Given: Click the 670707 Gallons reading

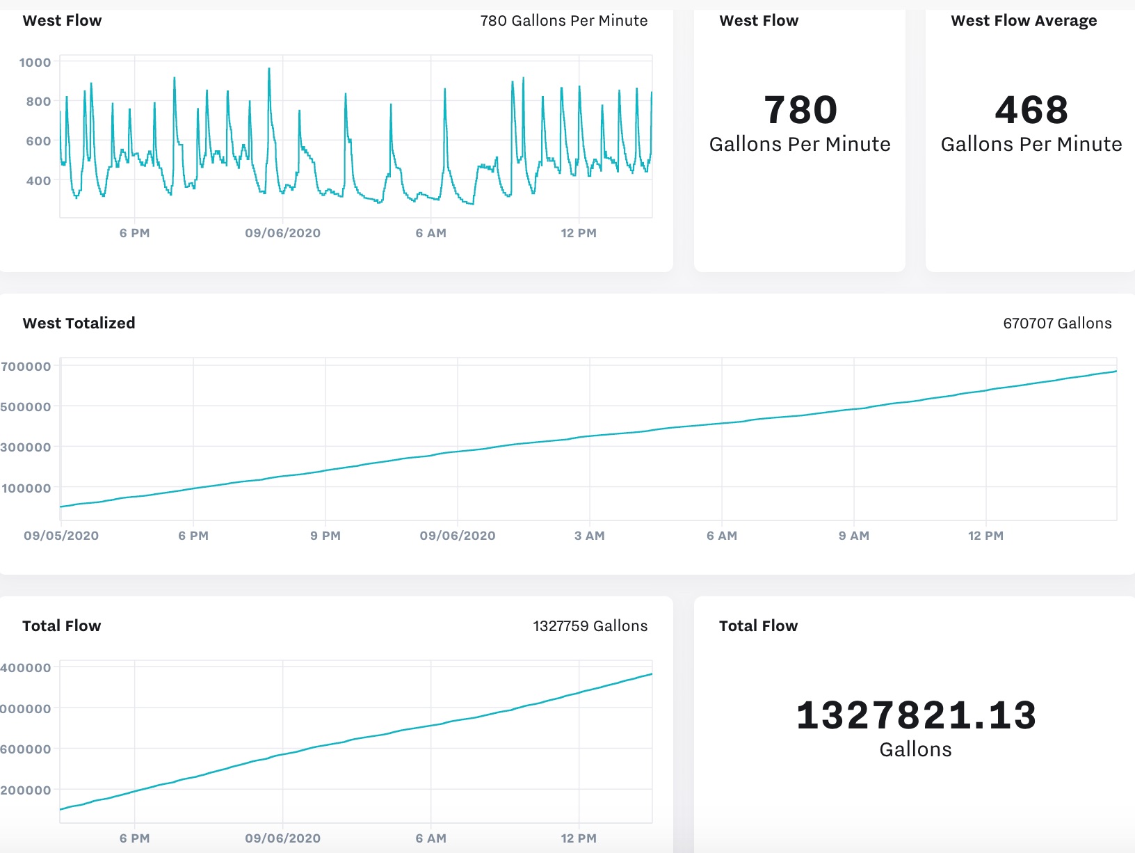Looking at the screenshot, I should 1057,324.
